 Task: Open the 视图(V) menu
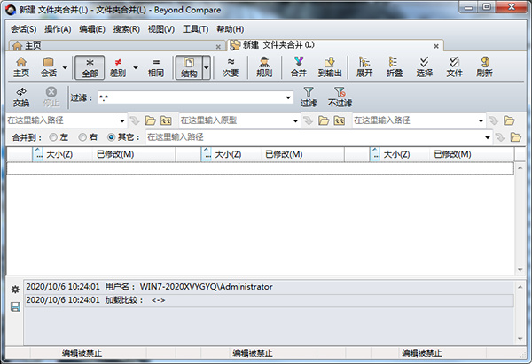coord(161,29)
